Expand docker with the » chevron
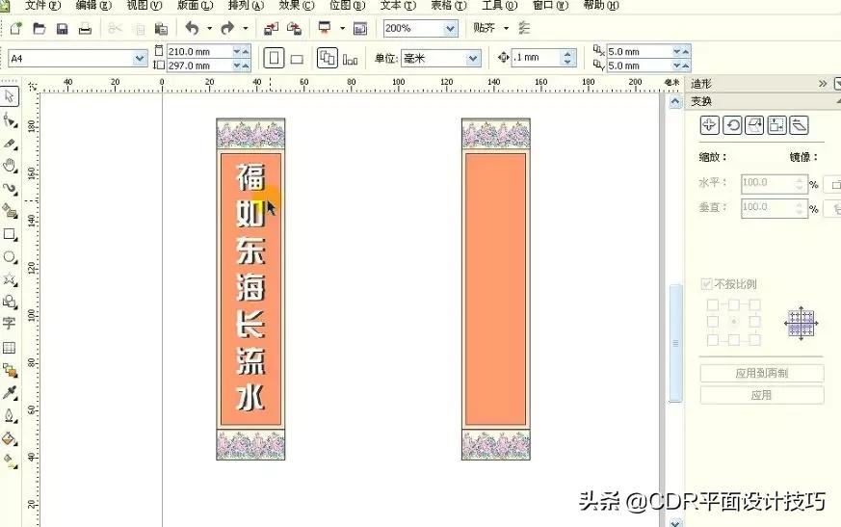 click(x=823, y=84)
